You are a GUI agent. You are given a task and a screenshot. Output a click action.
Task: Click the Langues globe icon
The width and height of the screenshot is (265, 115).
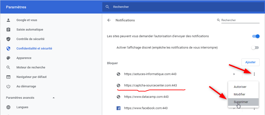pos(8,107)
